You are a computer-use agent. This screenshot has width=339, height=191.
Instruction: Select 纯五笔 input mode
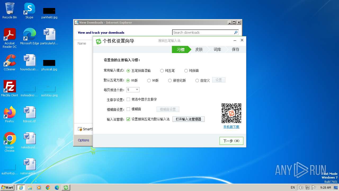tap(167, 71)
